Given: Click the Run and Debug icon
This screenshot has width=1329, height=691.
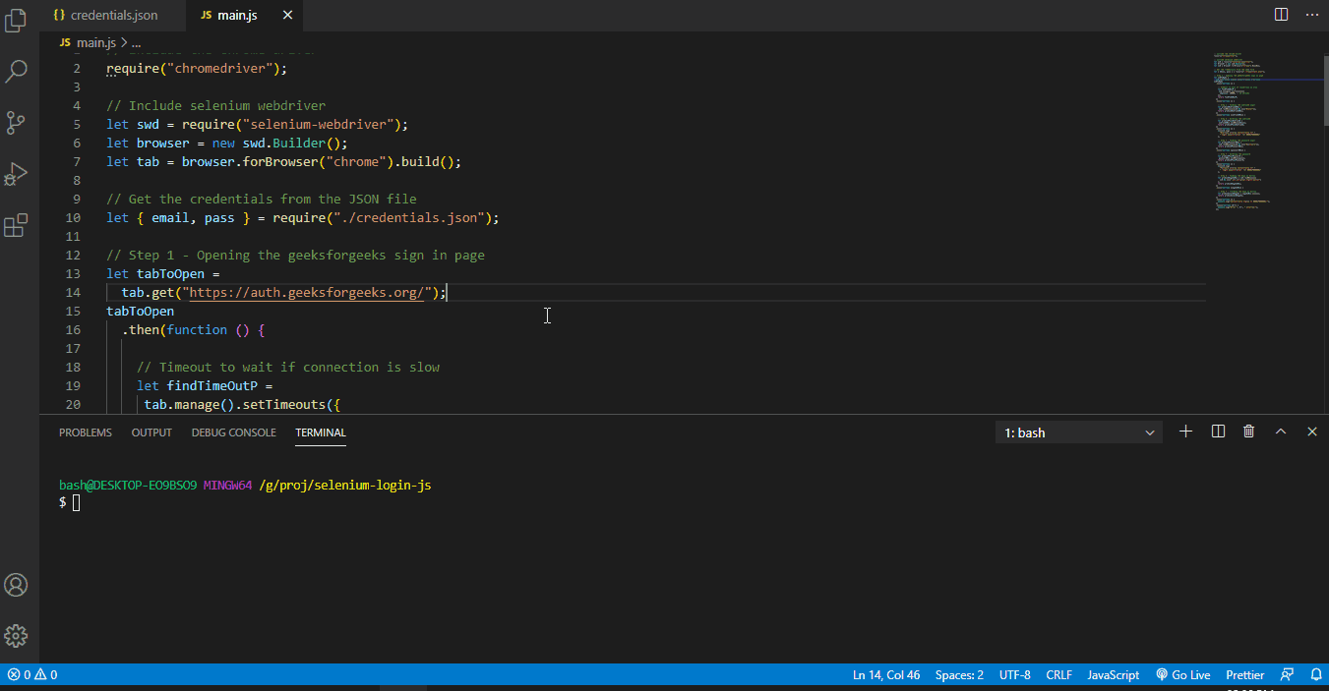Looking at the screenshot, I should pos(16,173).
